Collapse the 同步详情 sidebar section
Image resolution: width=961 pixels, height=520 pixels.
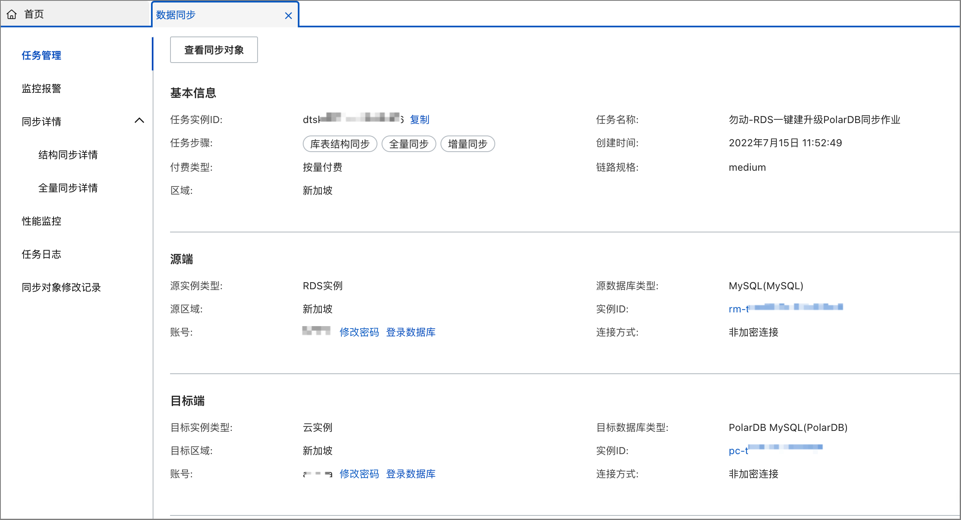tap(140, 121)
